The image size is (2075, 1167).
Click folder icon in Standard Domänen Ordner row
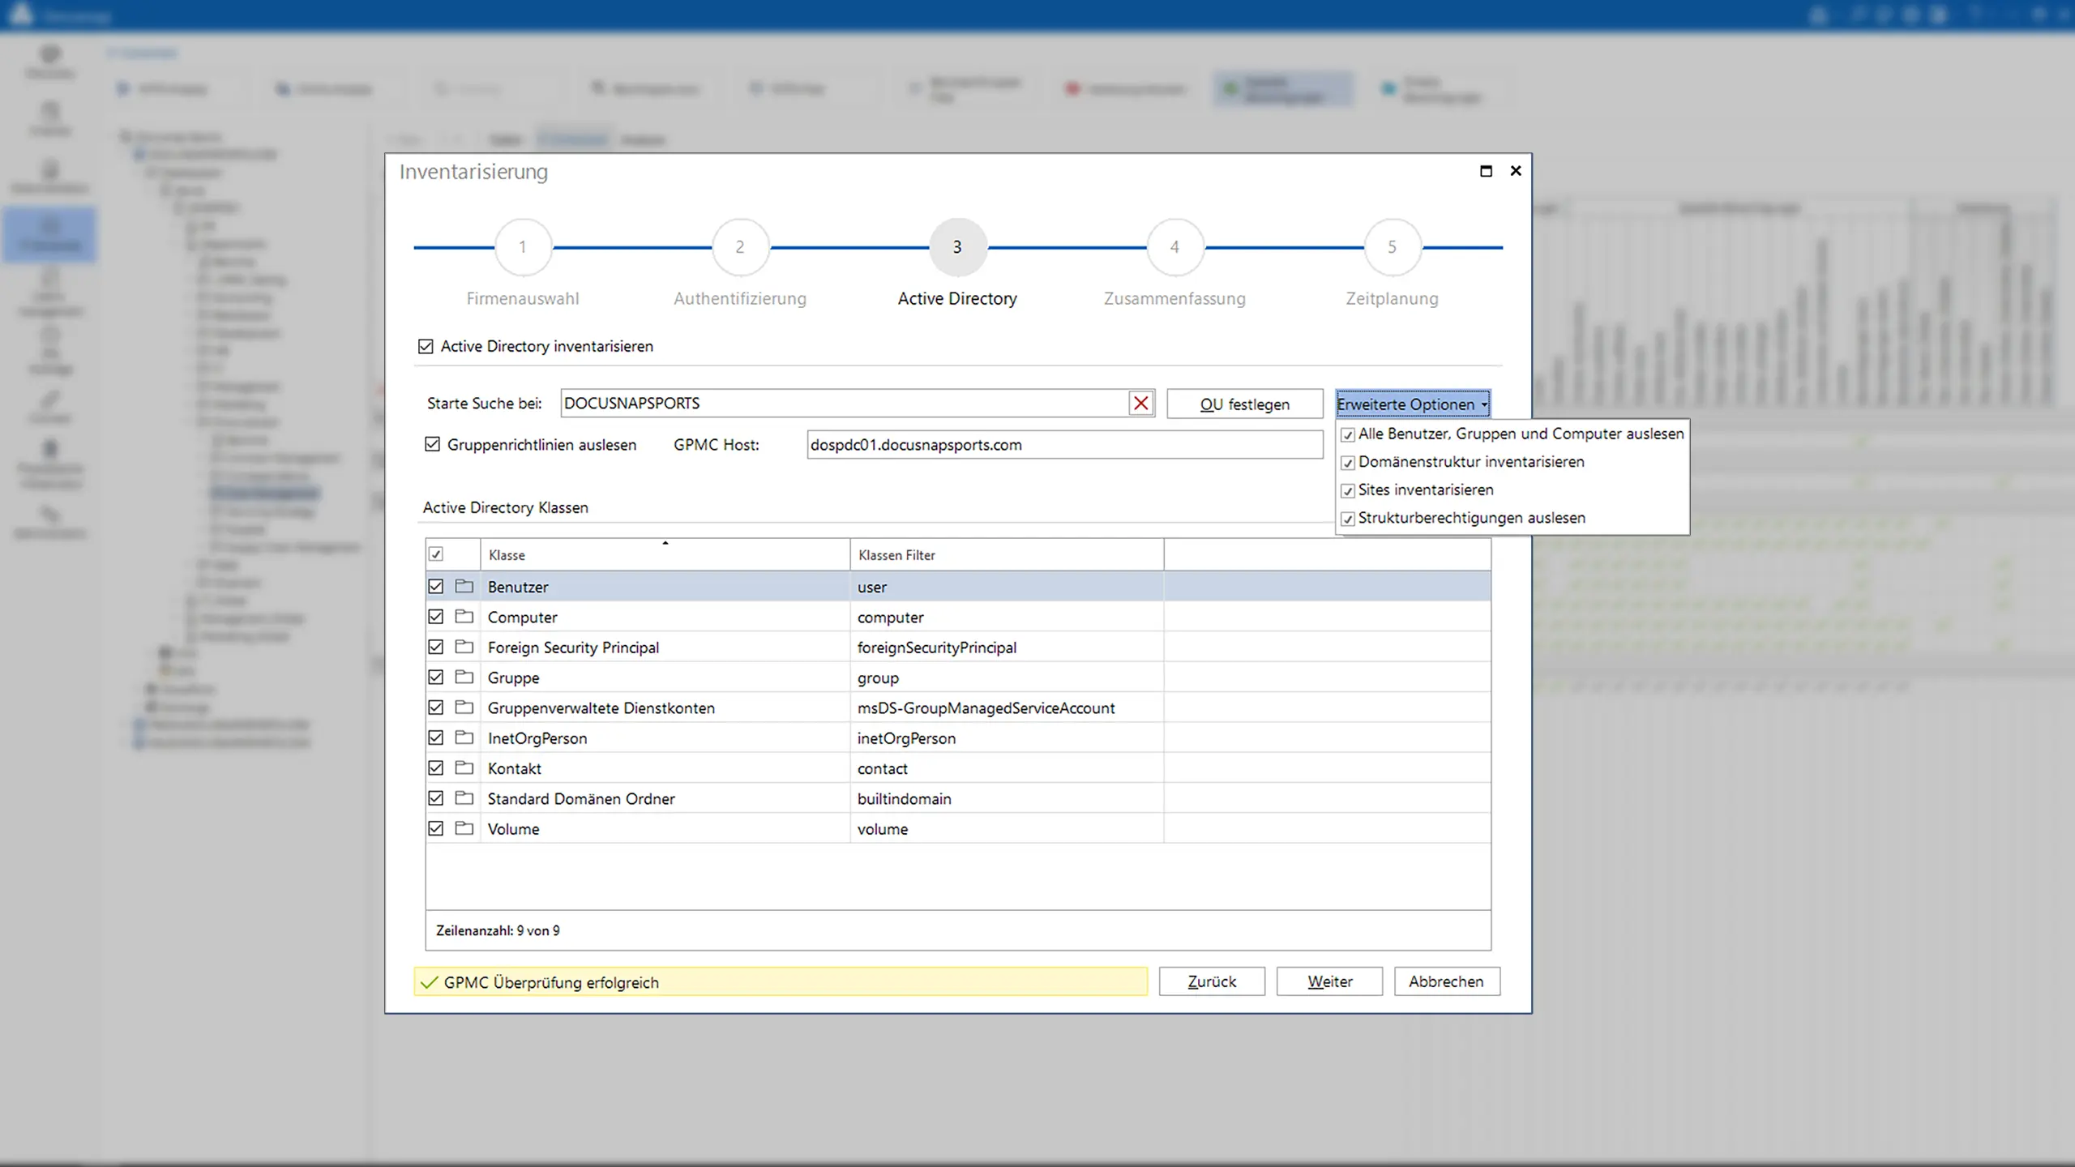click(464, 798)
